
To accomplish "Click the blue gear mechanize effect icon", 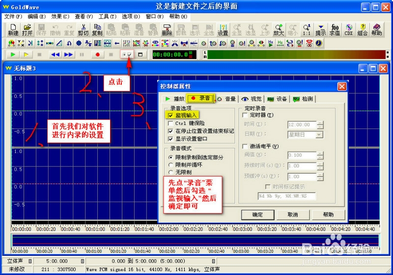I will click(x=79, y=43).
